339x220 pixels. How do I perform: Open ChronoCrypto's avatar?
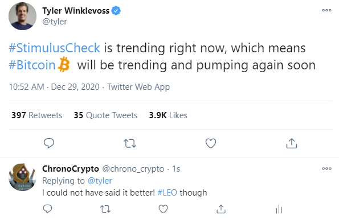22,177
